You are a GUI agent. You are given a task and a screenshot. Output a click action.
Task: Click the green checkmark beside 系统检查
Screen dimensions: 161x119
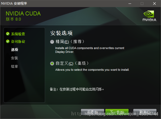click(x=8, y=34)
